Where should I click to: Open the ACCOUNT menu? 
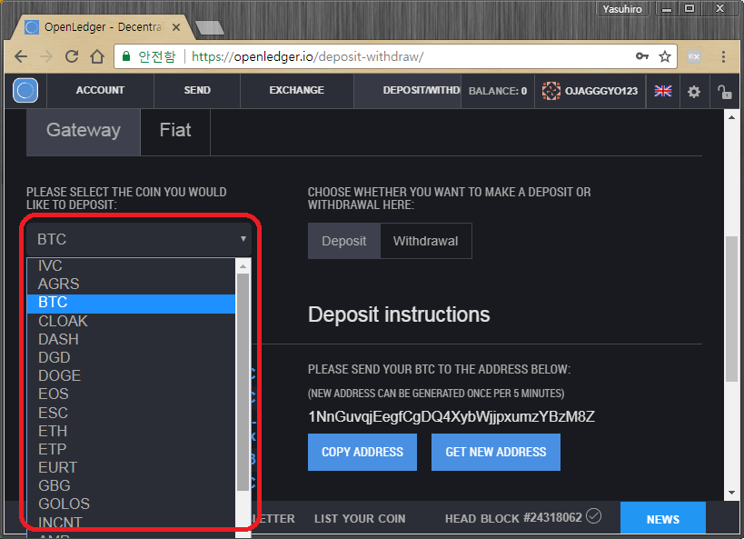pos(100,90)
